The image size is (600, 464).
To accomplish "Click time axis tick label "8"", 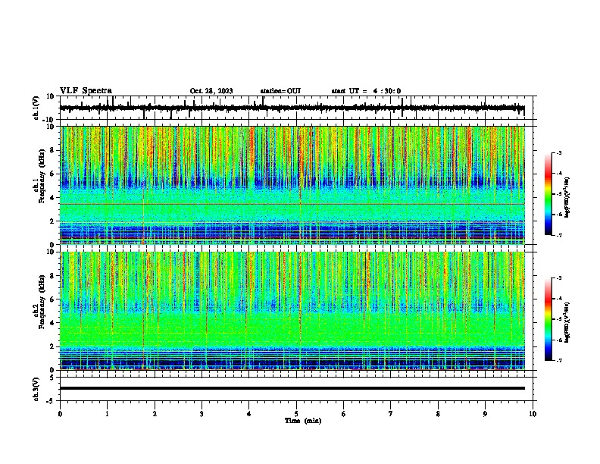I will 438,414.
